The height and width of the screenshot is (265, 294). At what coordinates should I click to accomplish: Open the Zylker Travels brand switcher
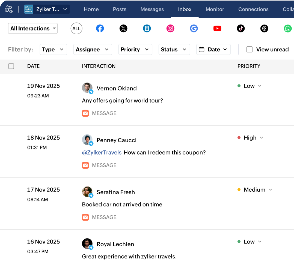47,9
